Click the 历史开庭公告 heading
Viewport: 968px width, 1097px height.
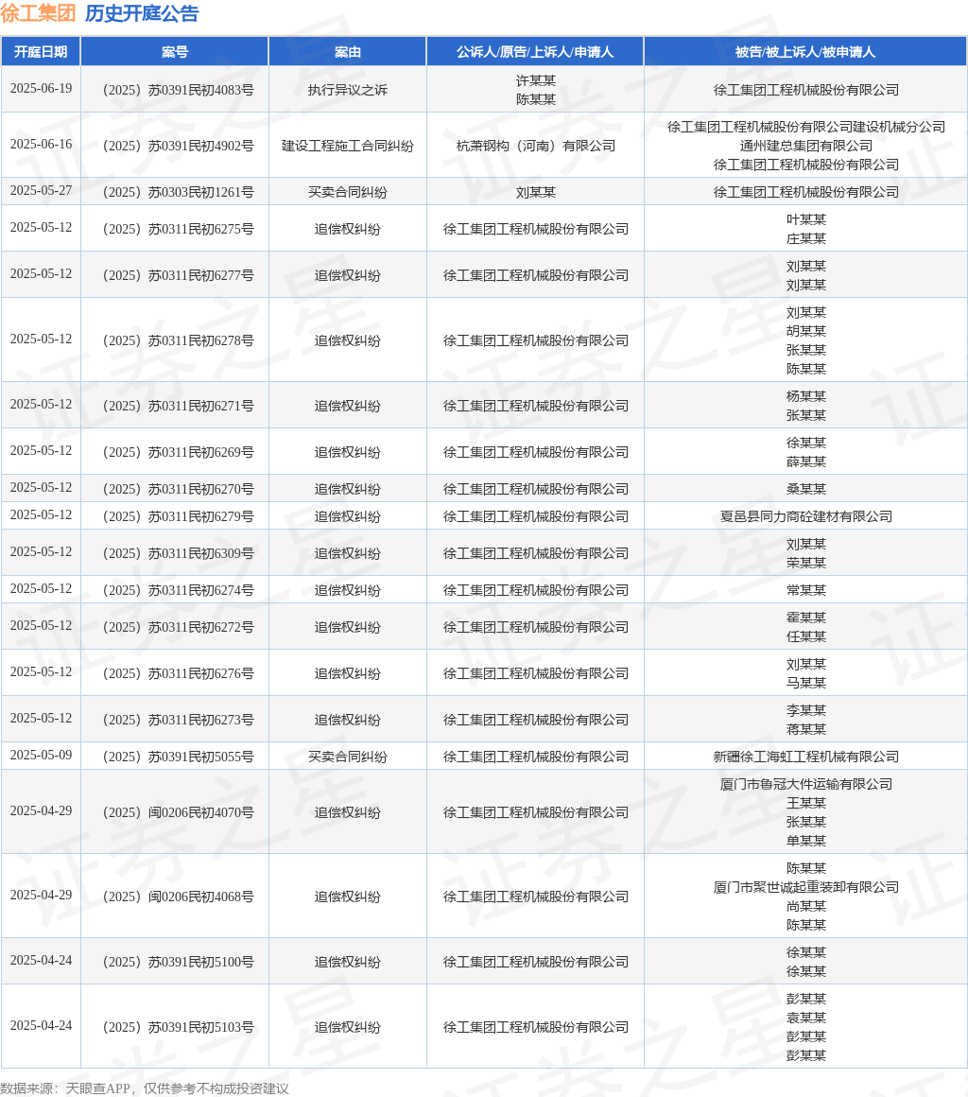coord(142,13)
